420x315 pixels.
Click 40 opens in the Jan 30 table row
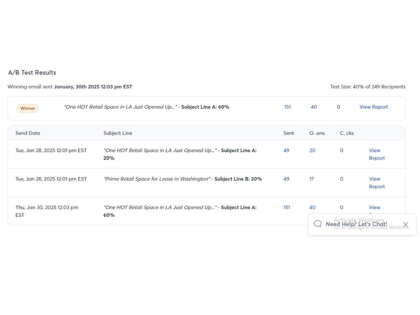coord(312,207)
